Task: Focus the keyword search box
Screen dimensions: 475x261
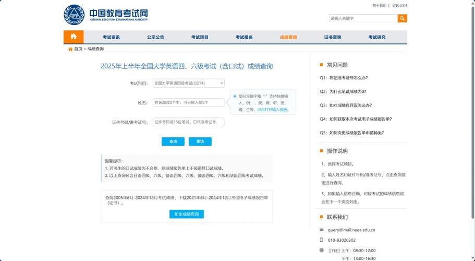Action: tap(363, 18)
